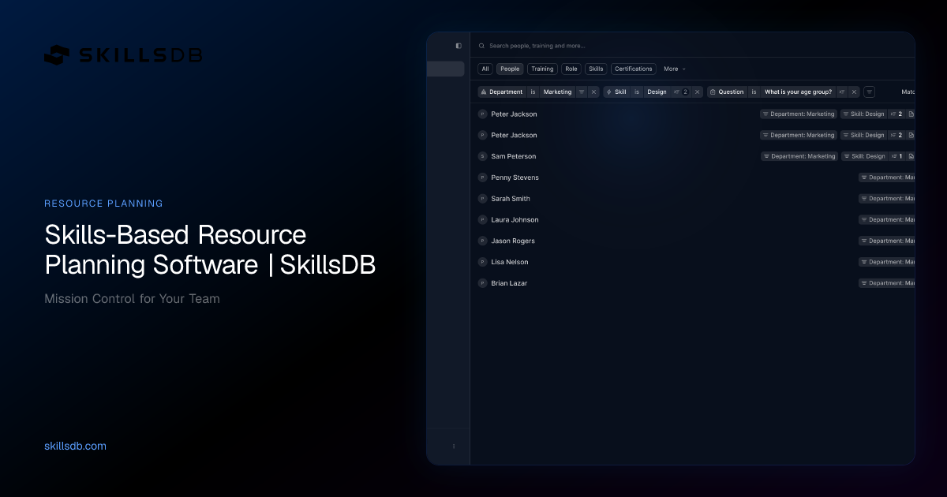Click Lisa Nelson's Department tag
The height and width of the screenshot is (497, 947).
pyautogui.click(x=887, y=262)
